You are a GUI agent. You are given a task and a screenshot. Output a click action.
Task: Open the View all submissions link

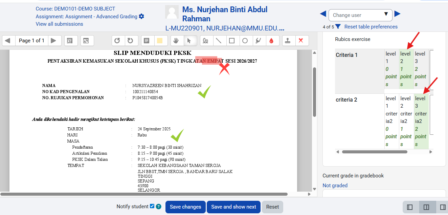click(x=60, y=24)
